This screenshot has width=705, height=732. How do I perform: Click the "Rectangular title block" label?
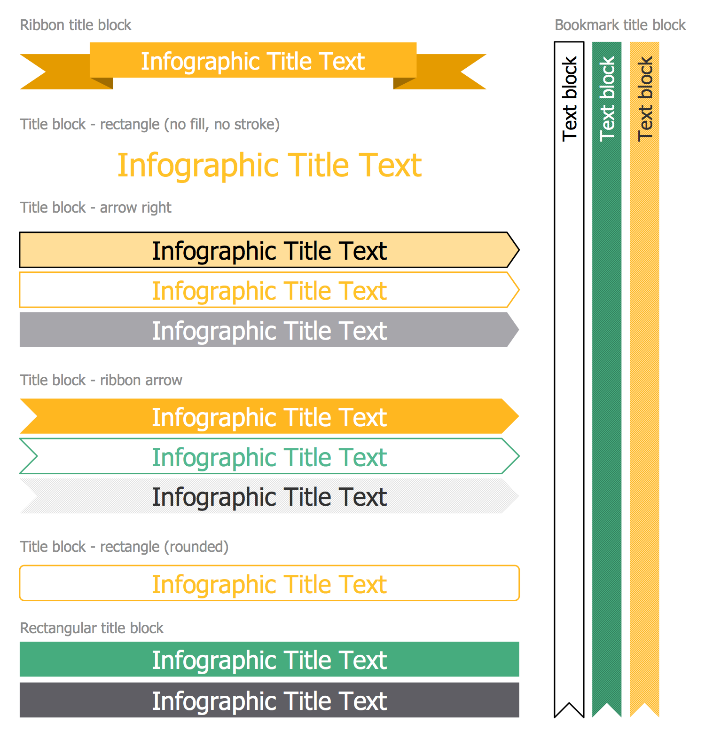[x=92, y=628]
